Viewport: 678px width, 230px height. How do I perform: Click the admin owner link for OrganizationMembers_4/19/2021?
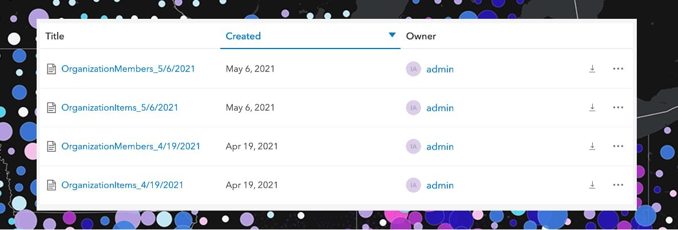pos(440,146)
